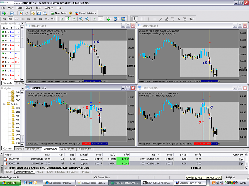249x186 pixels.
Task: Open the Experts tab in Terminal
Action: click(73, 172)
